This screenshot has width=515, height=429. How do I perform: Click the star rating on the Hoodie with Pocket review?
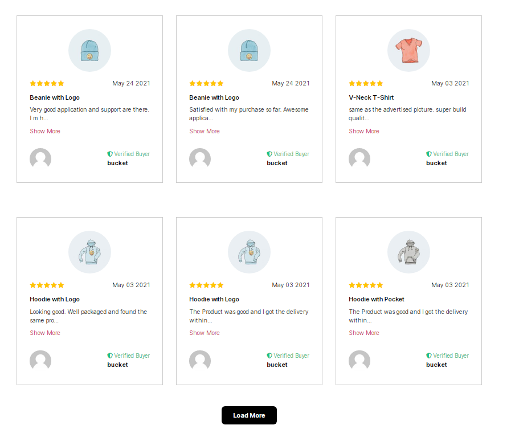[x=365, y=285]
